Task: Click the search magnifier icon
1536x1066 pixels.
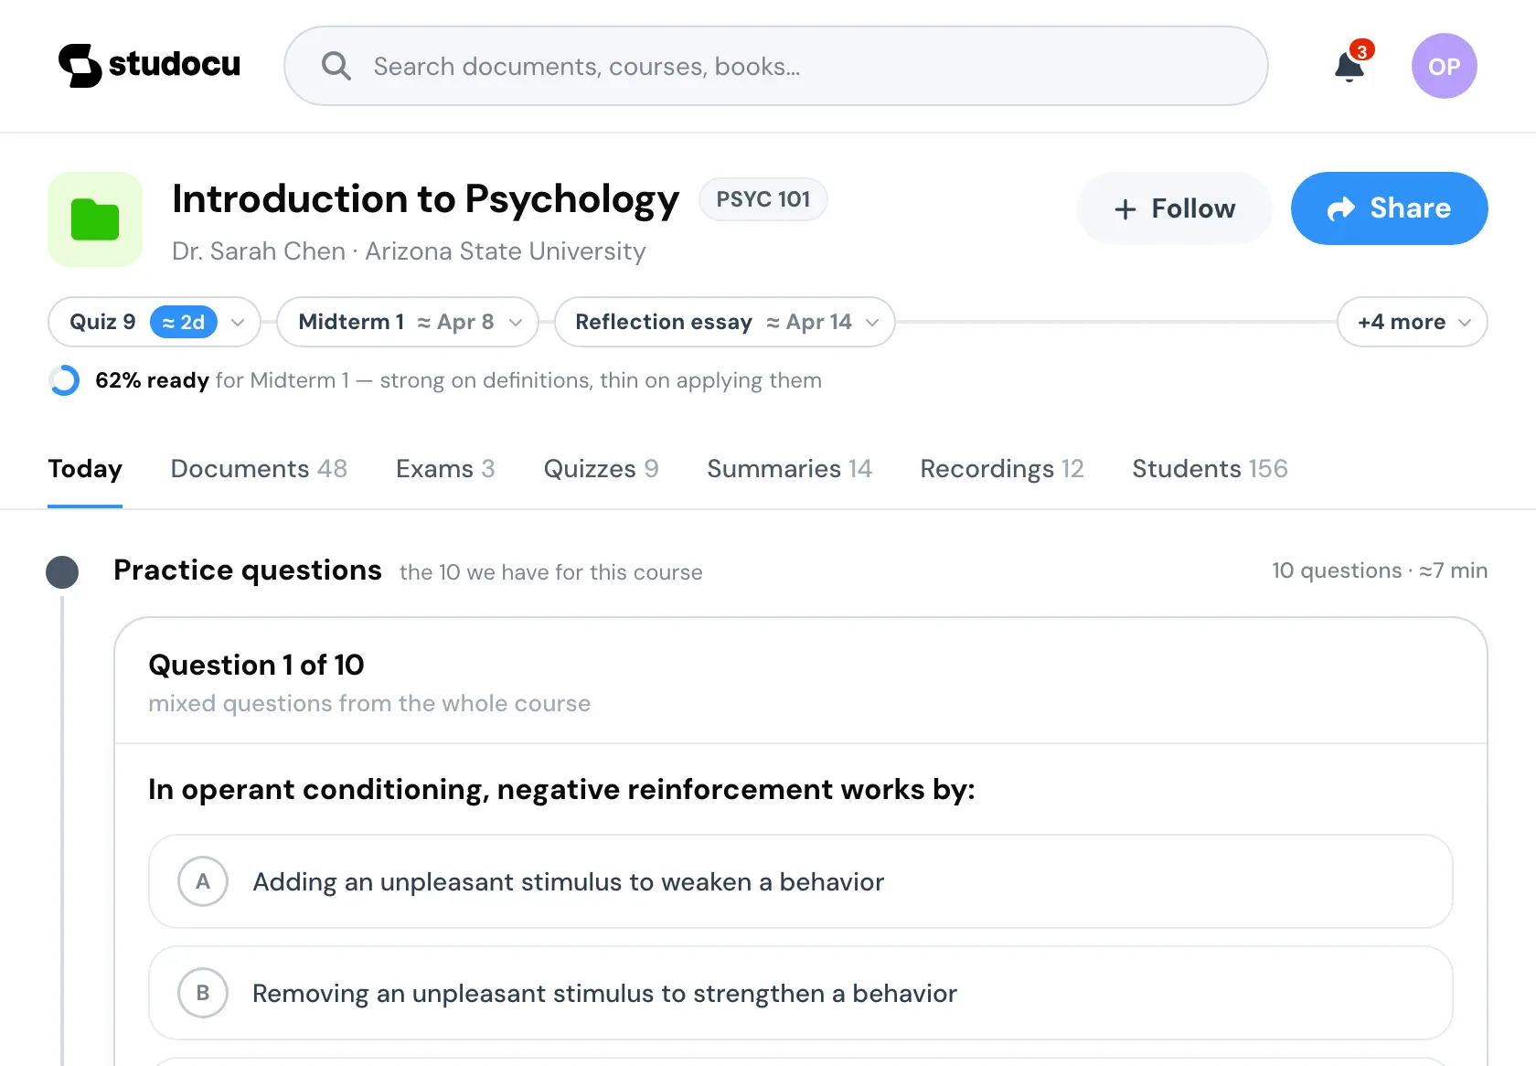Action: pos(336,66)
